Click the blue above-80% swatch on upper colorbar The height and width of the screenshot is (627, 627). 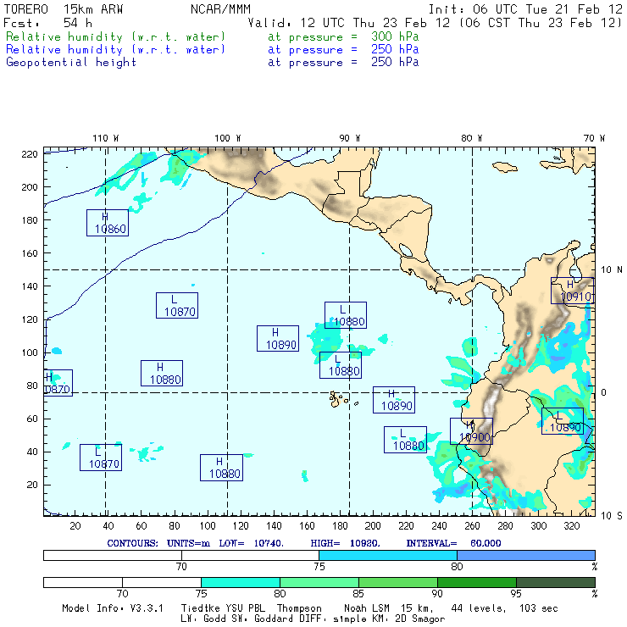(526, 555)
